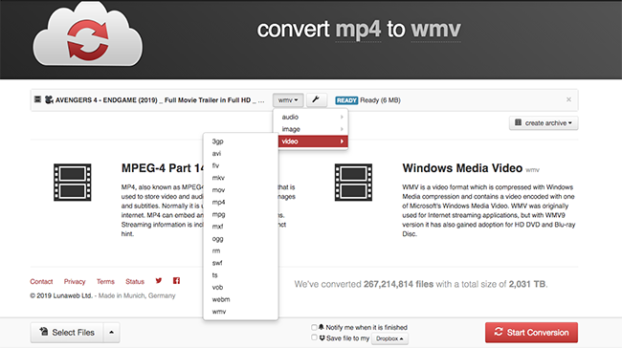Click the Start Conversion button
The image size is (622, 348).
(531, 332)
